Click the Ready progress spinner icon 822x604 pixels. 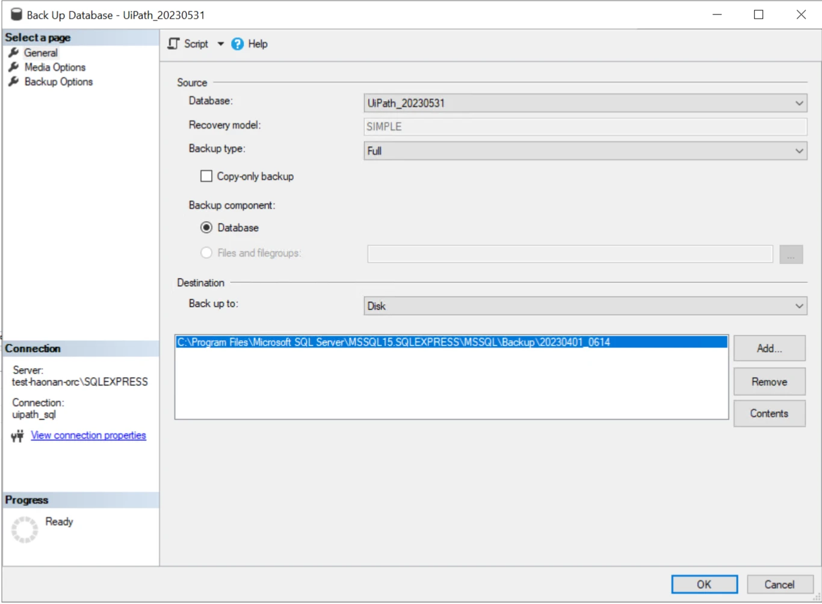[25, 529]
